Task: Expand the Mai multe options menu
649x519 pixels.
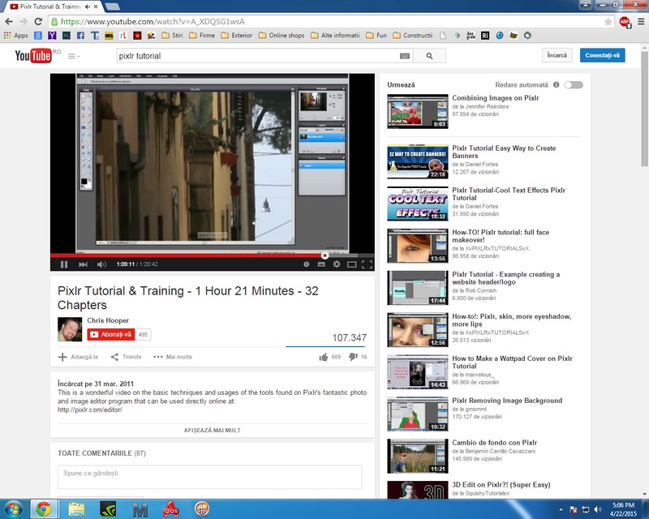Action: coord(173,357)
